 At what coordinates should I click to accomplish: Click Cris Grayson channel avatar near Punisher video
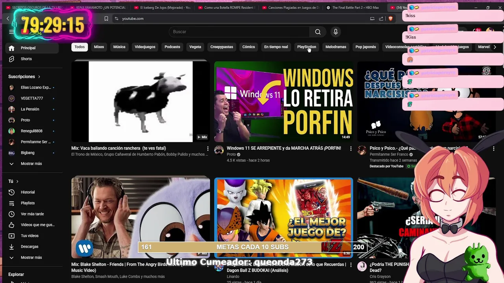tap(362, 266)
